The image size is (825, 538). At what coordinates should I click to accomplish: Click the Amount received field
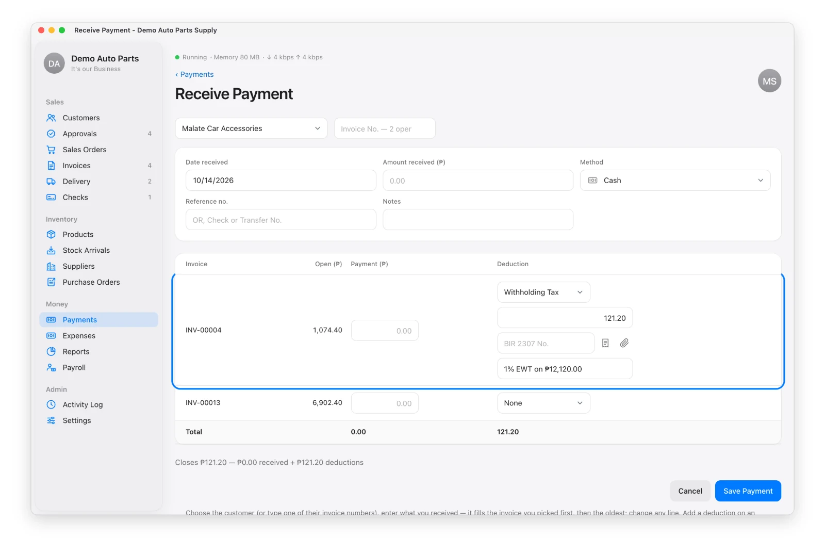click(x=478, y=181)
